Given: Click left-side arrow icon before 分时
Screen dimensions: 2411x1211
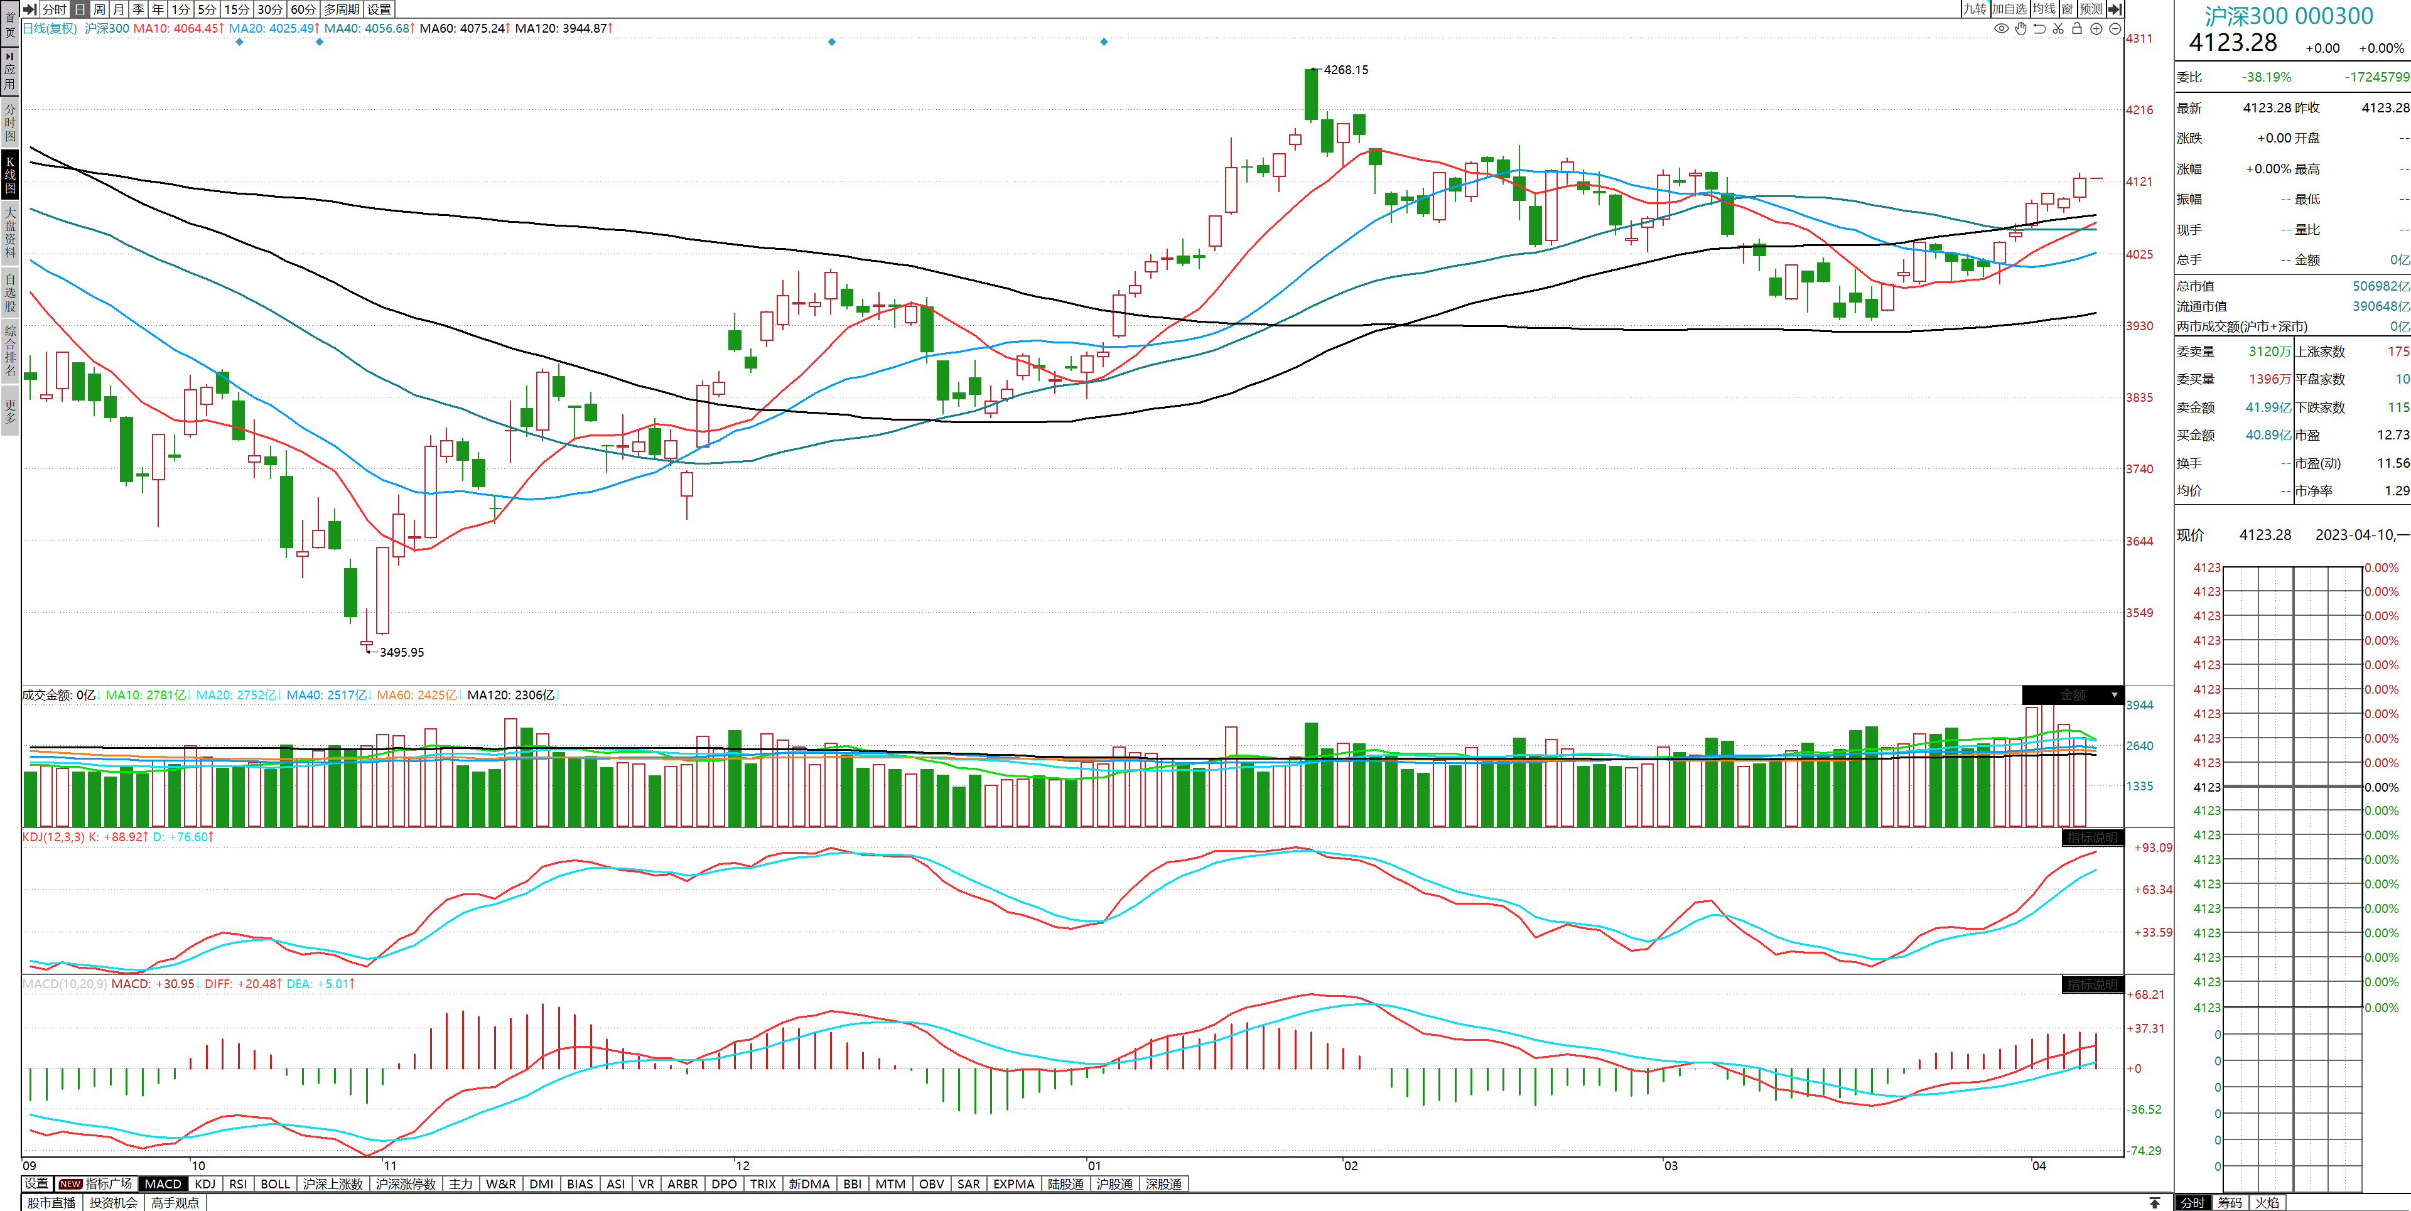Looking at the screenshot, I should coord(30,9).
